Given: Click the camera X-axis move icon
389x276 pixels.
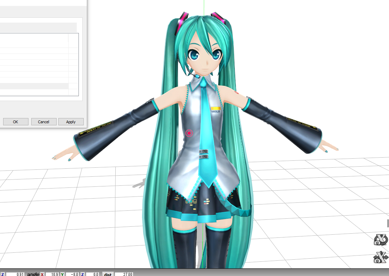Looking at the screenshot, I should [x=381, y=257].
